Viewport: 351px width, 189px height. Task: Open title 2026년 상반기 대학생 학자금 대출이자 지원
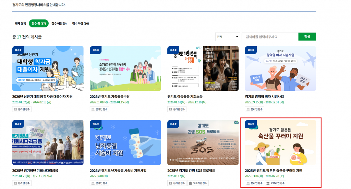click(42, 97)
